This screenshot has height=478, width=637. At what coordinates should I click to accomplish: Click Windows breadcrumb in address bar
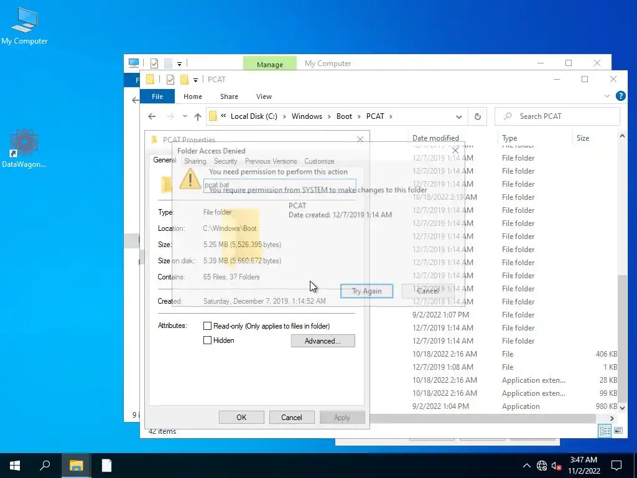pyautogui.click(x=307, y=116)
